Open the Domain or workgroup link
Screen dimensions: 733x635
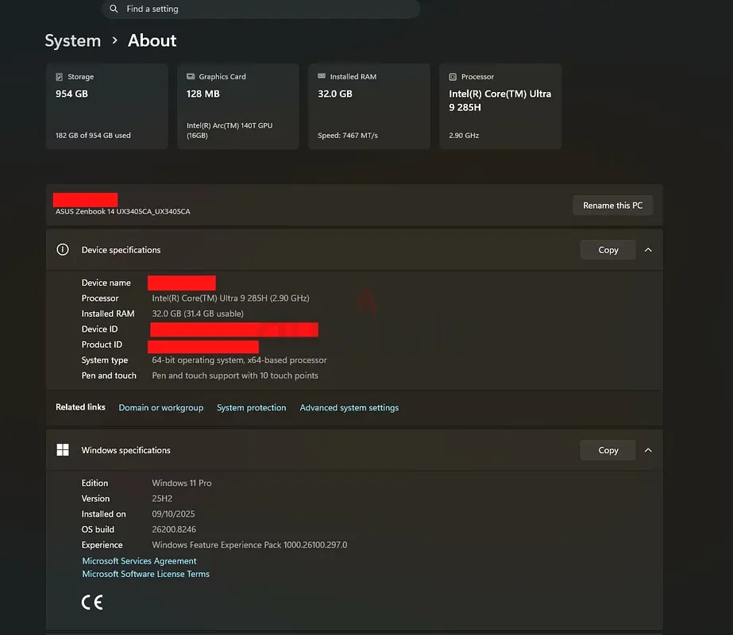161,408
